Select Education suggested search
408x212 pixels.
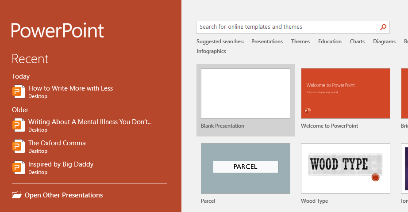tap(330, 42)
